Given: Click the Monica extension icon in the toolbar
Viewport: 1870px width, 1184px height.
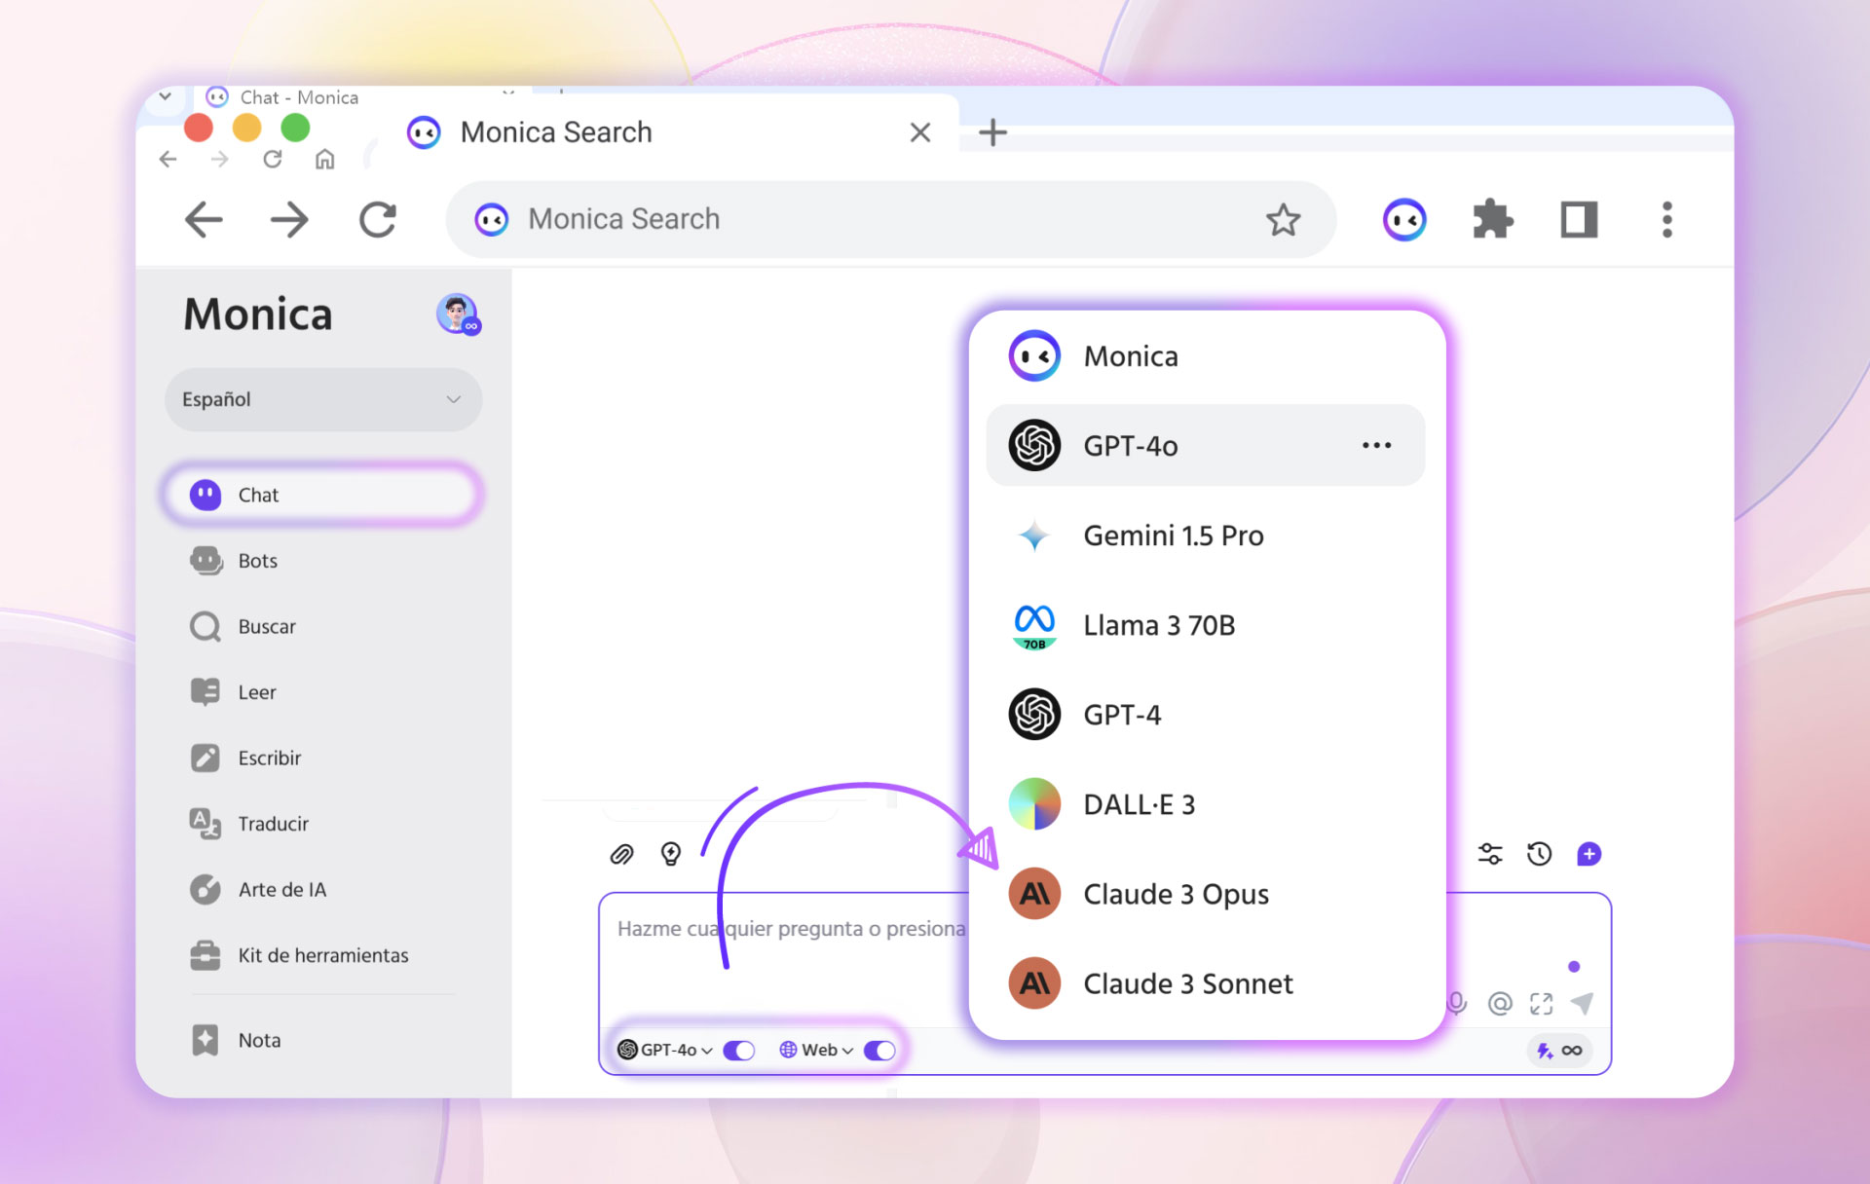Looking at the screenshot, I should pos(1404,220).
